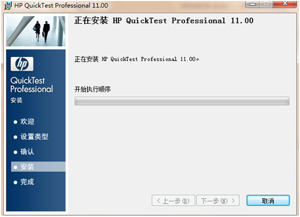Select the 完成 step in sidebar
Image resolution: width=300 pixels, height=217 pixels.
pos(24,182)
